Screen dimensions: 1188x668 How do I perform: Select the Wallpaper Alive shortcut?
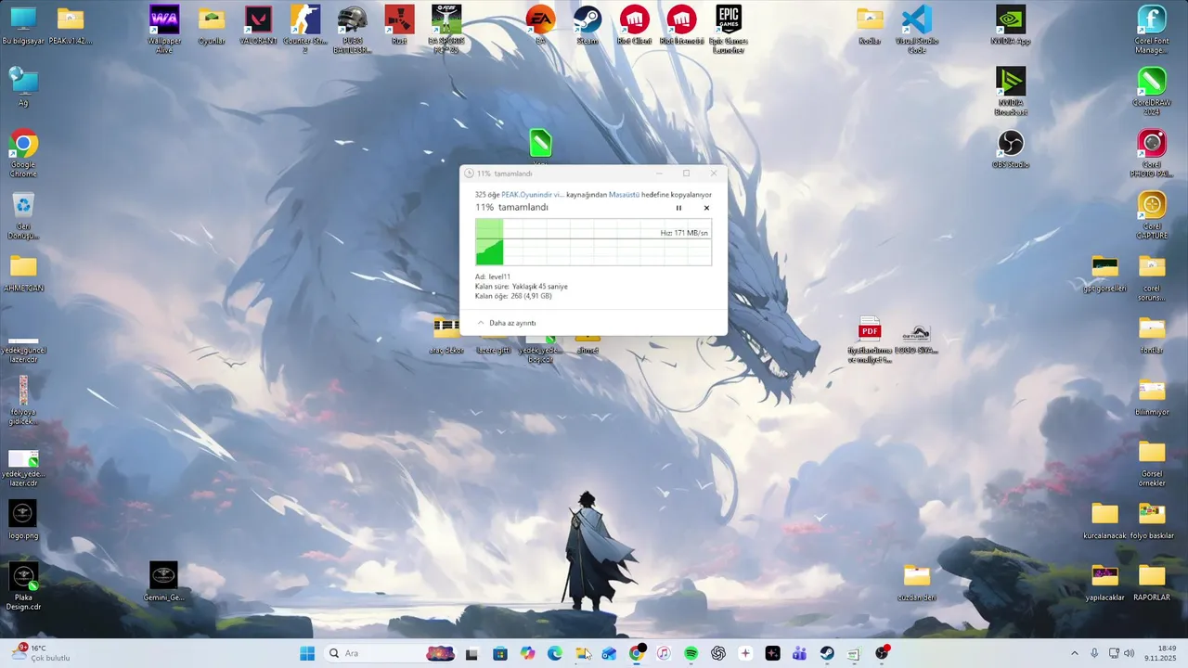pyautogui.click(x=164, y=30)
